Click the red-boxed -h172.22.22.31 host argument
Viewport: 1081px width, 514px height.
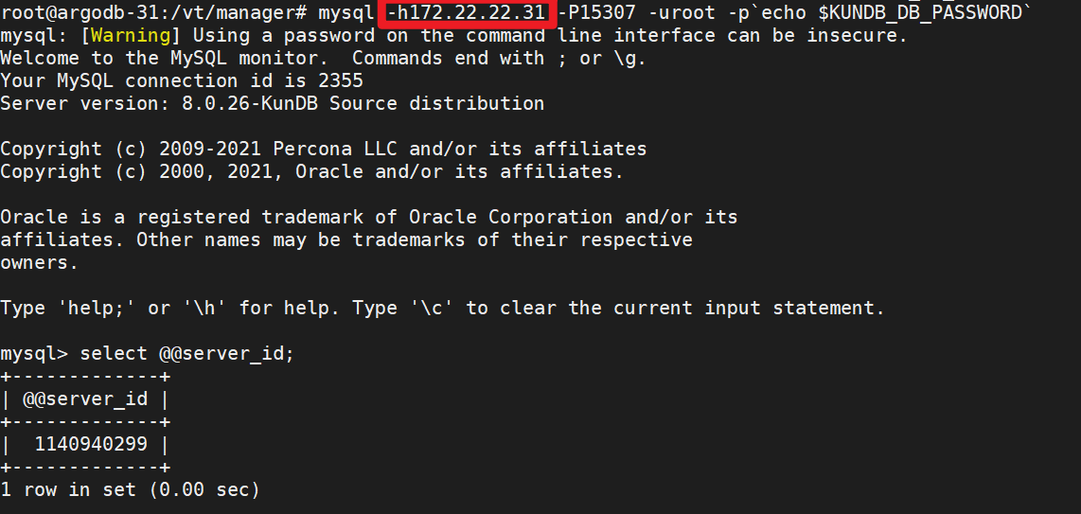click(x=467, y=12)
